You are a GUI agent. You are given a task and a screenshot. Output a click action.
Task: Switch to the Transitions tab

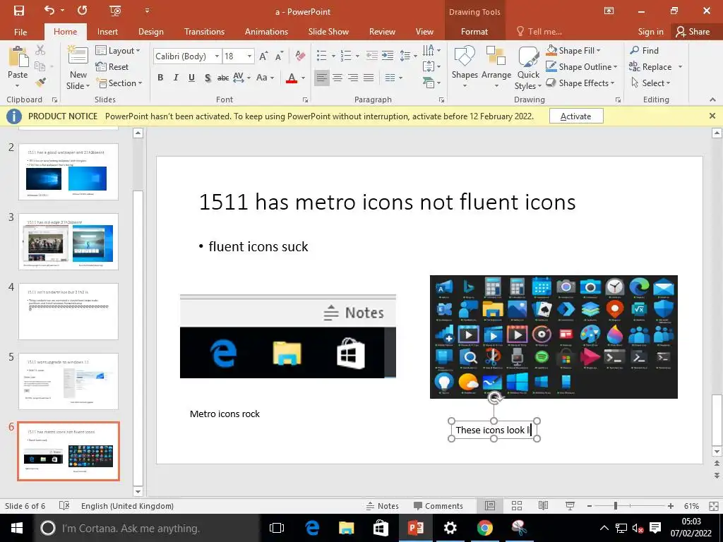click(x=204, y=32)
